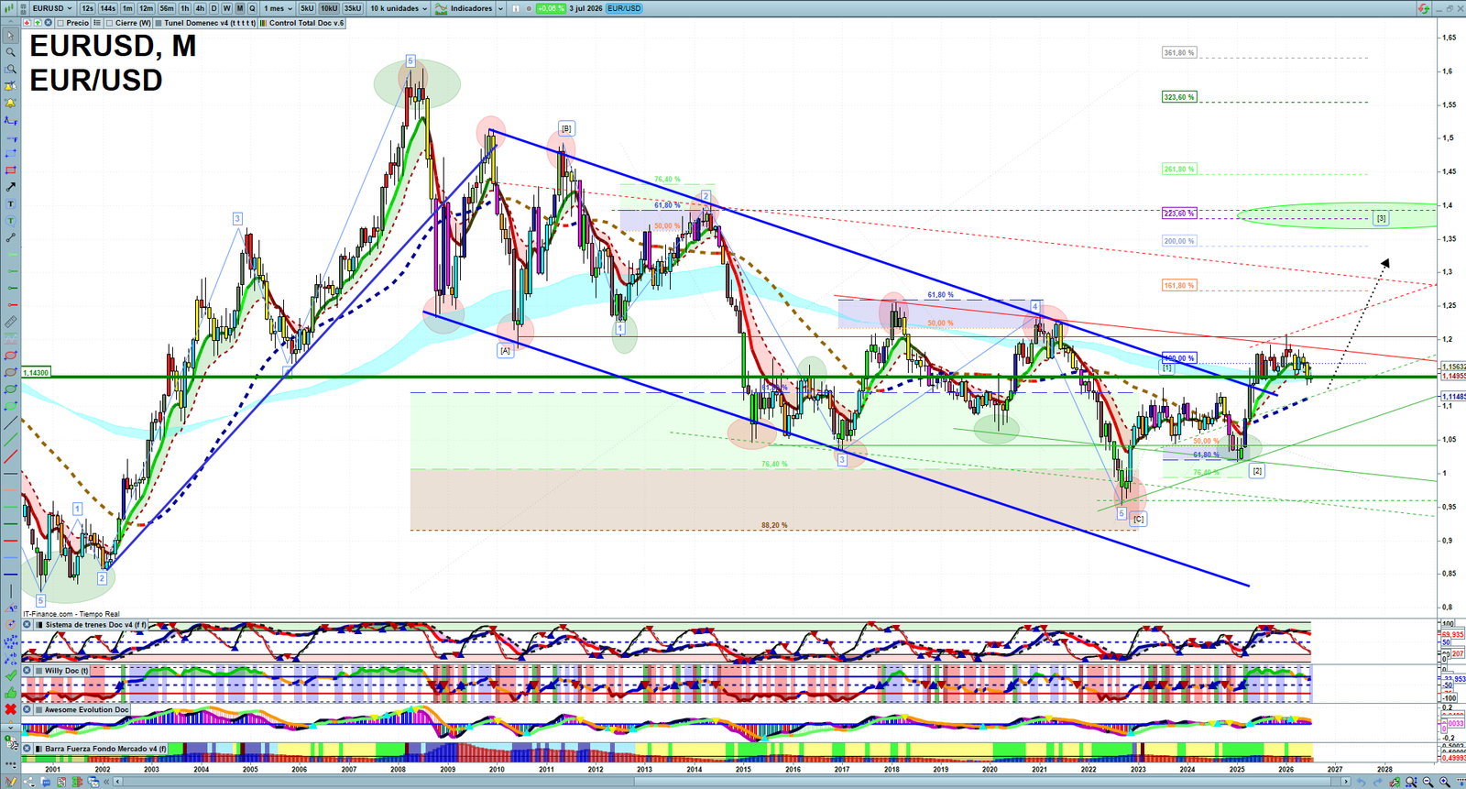Close the Barra Fuerza Fondo Mercado panel
This screenshot has width=1466, height=789.
tap(27, 749)
